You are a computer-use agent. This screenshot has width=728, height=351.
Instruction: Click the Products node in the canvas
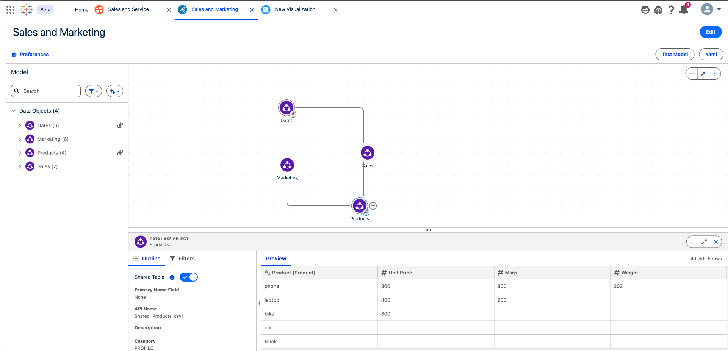tap(359, 206)
